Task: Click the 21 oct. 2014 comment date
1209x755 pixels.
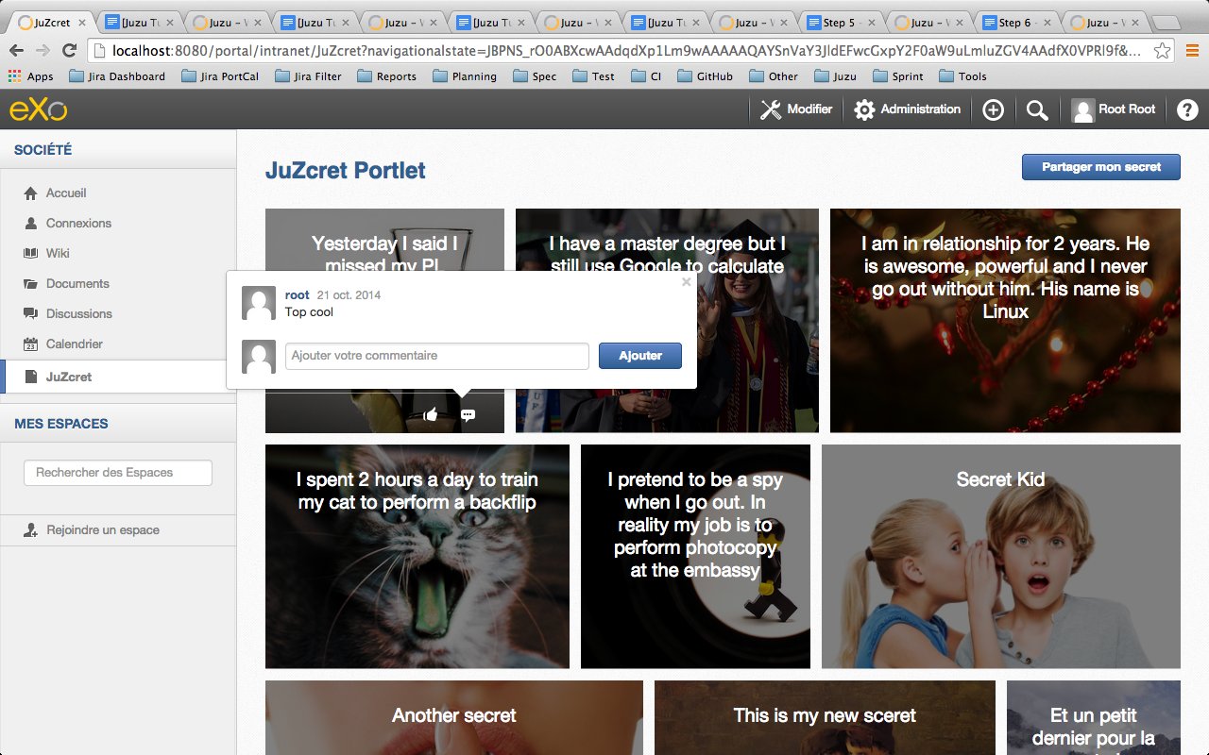Action: [349, 295]
